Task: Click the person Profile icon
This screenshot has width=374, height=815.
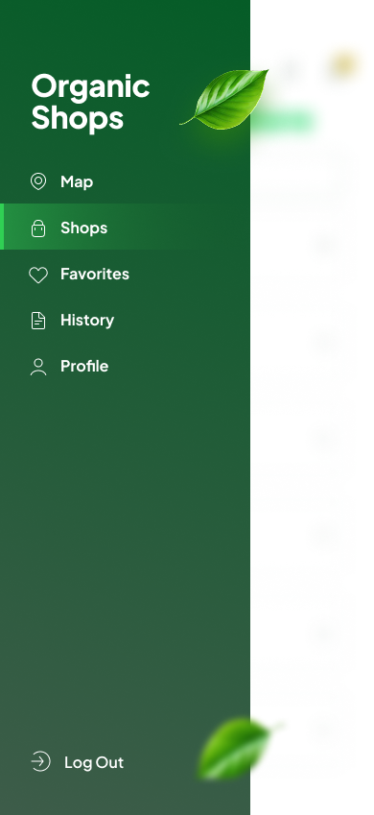Action: [38, 367]
